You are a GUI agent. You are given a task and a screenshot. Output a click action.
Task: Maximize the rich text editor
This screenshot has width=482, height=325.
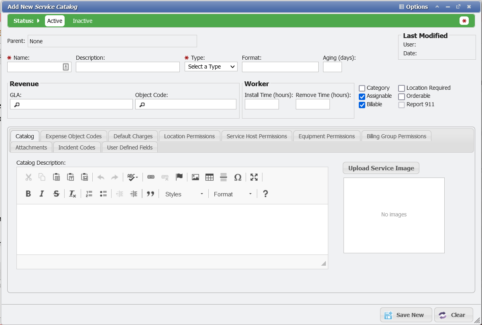[254, 177]
